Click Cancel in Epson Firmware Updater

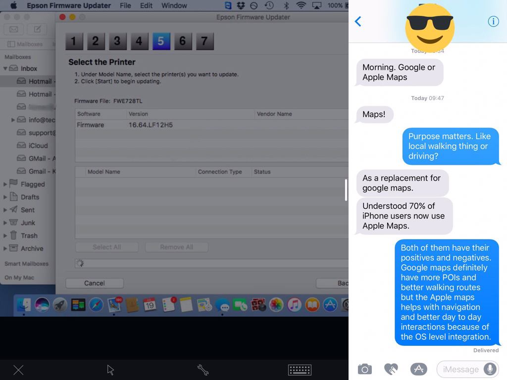tap(95, 283)
